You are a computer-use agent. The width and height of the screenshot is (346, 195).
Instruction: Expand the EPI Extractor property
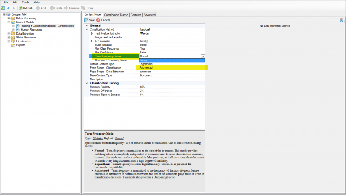(x=92, y=41)
